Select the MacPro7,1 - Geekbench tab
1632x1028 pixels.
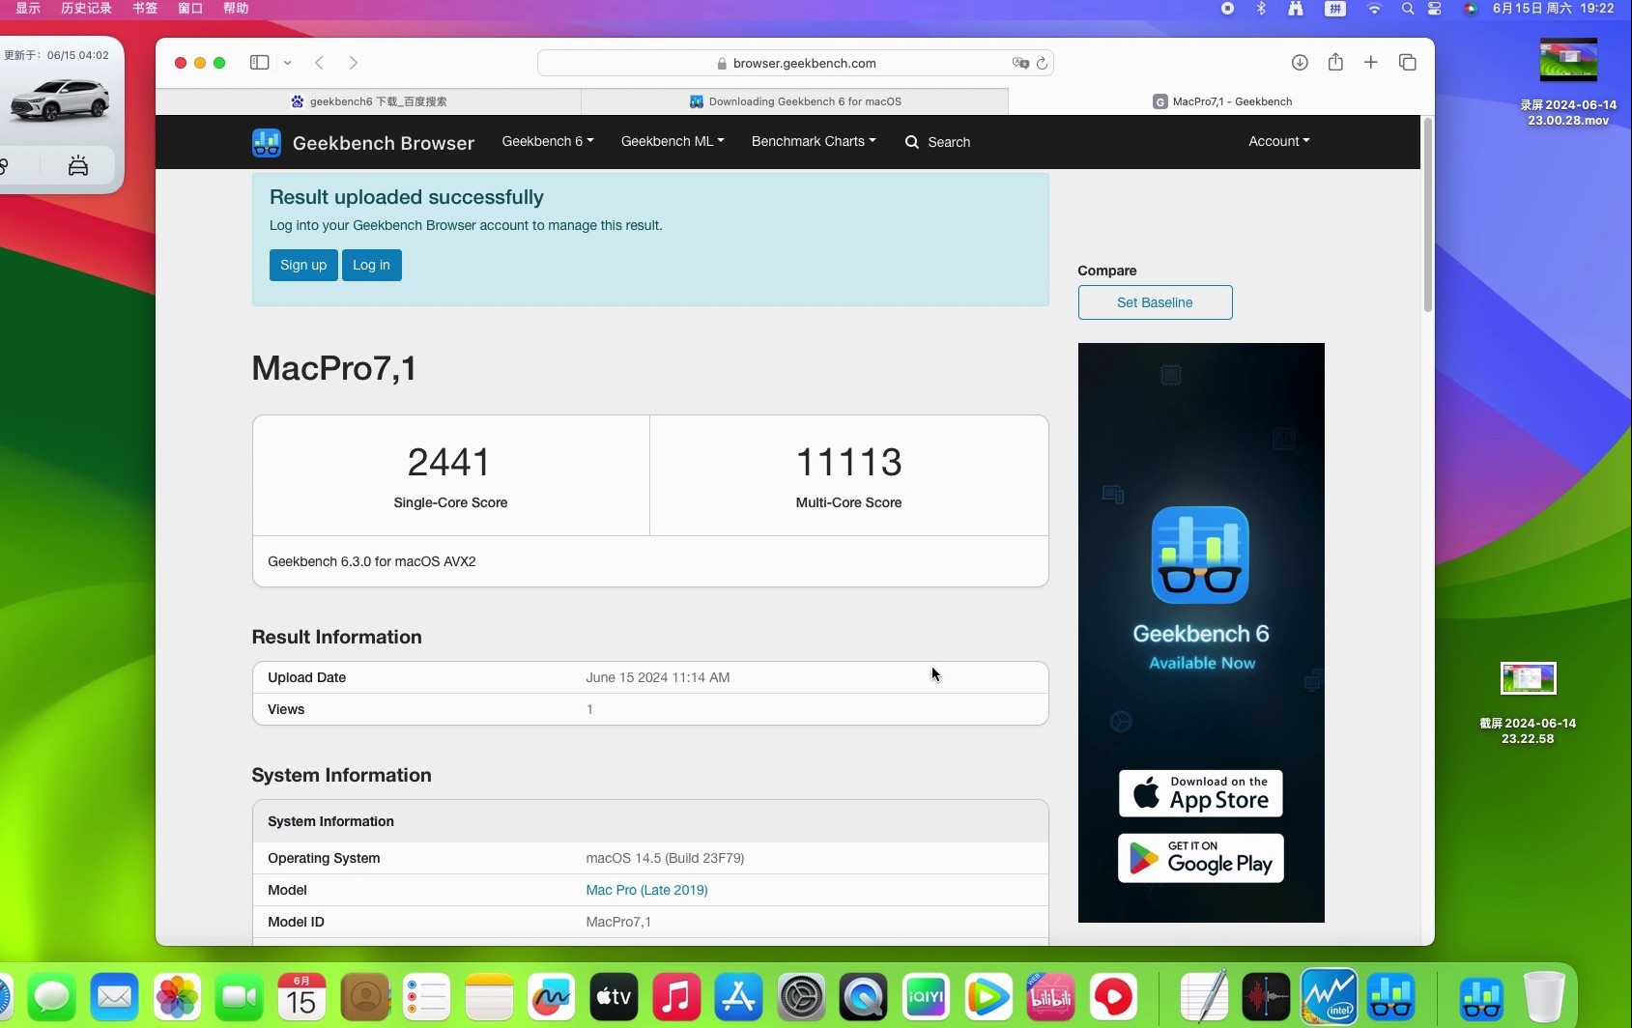tap(1221, 101)
